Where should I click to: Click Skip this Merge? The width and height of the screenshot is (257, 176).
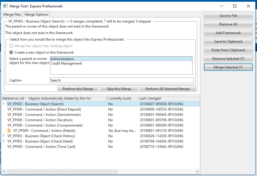119,88
